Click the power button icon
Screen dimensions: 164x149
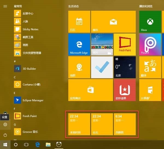(5, 135)
